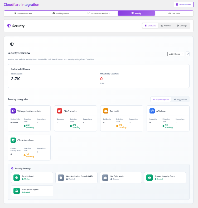The height and width of the screenshot is (208, 198).
Task: Click the green check beside Web application exploits 2/2 running
Action: (x=25, y=126)
